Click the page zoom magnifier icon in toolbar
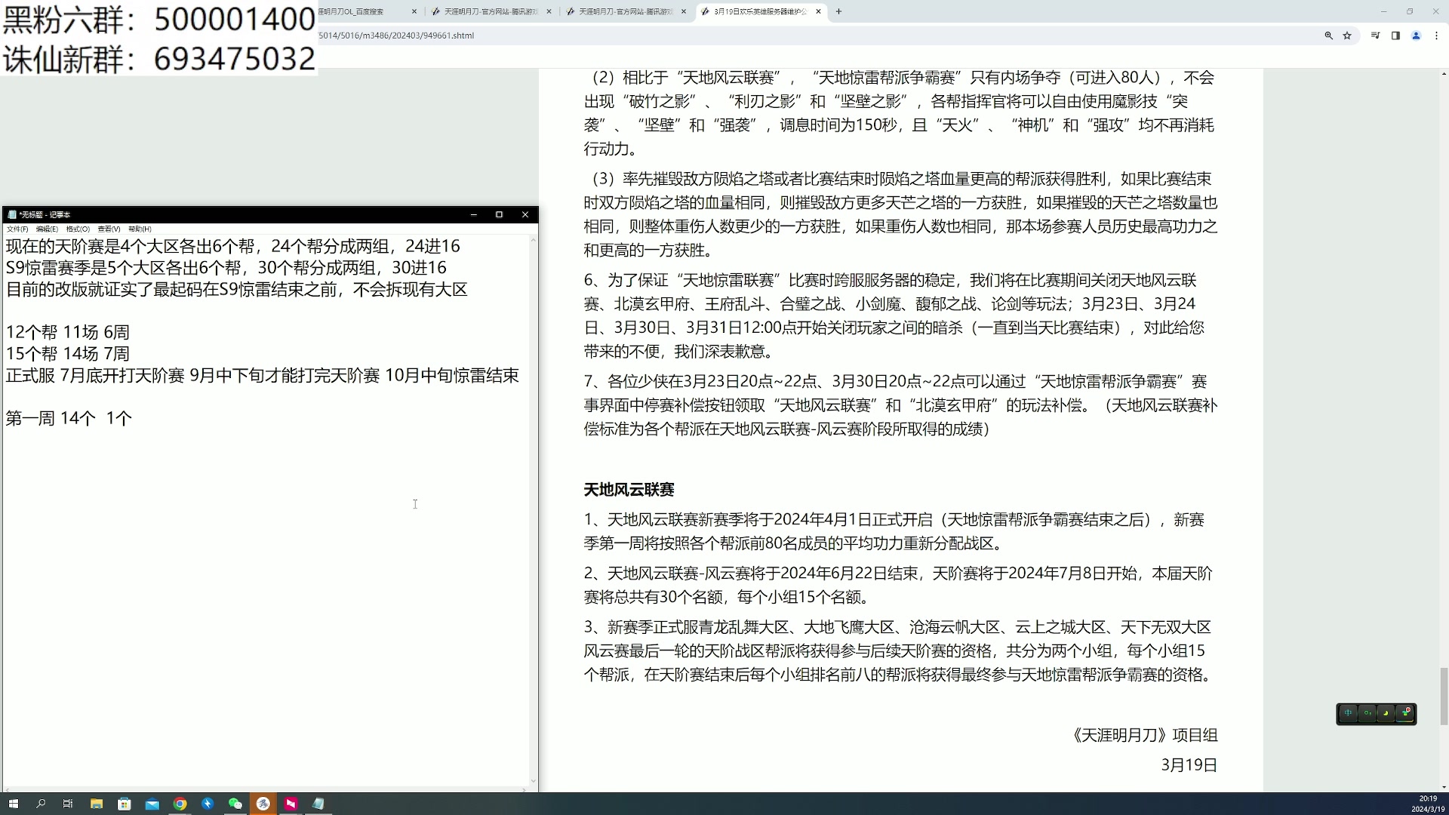This screenshot has width=1449, height=815. (1328, 35)
